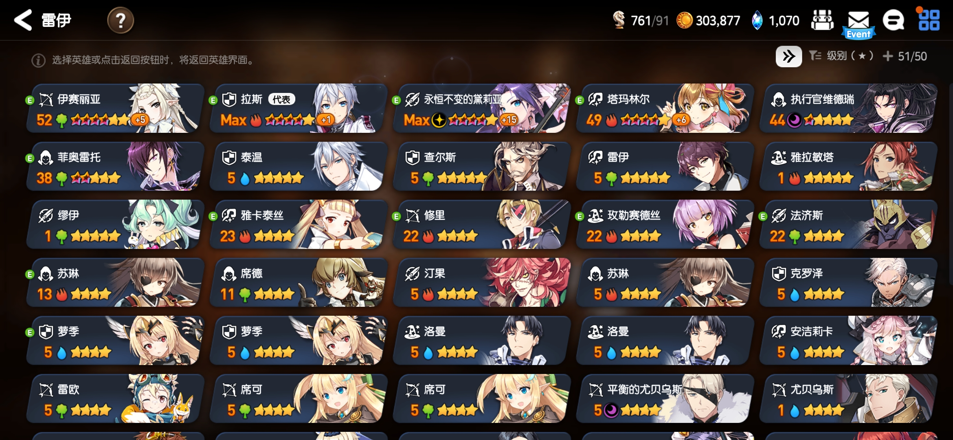This screenshot has width=953, height=440.
Task: Tap the gold coin currency icon
Action: click(684, 20)
